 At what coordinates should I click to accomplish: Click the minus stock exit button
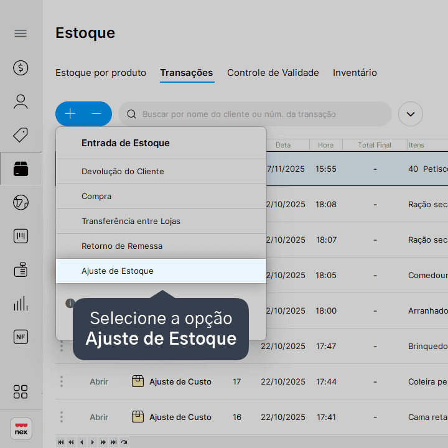click(96, 114)
